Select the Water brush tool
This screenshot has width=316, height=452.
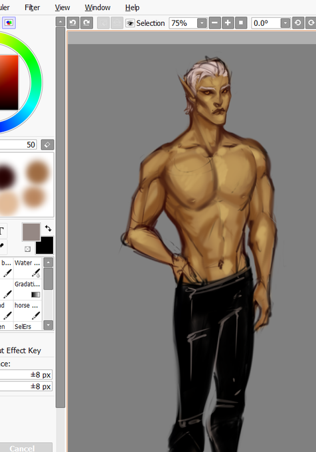click(28, 268)
